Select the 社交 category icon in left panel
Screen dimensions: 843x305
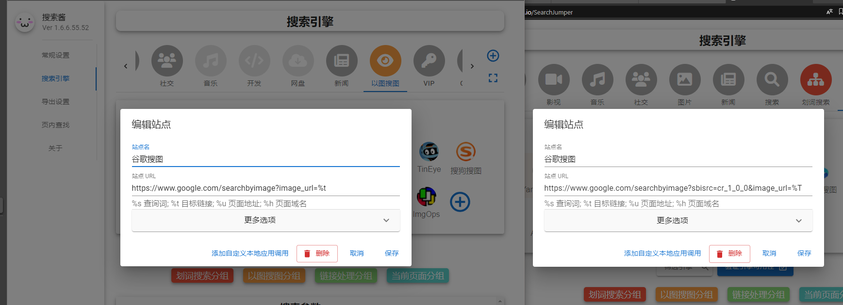tap(167, 61)
